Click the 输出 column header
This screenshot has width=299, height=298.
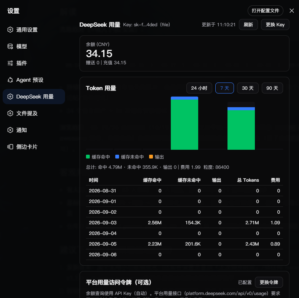pos(216,180)
